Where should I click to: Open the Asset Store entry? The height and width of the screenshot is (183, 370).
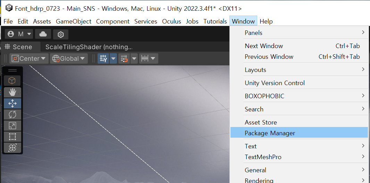pyautogui.click(x=299, y=122)
